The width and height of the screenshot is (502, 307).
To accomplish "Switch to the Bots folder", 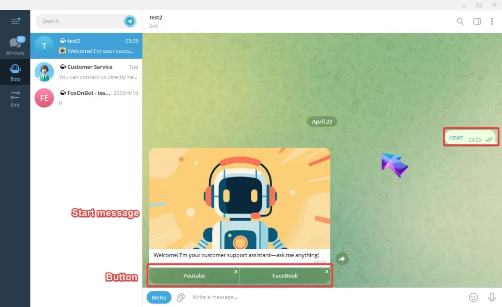I will click(15, 72).
